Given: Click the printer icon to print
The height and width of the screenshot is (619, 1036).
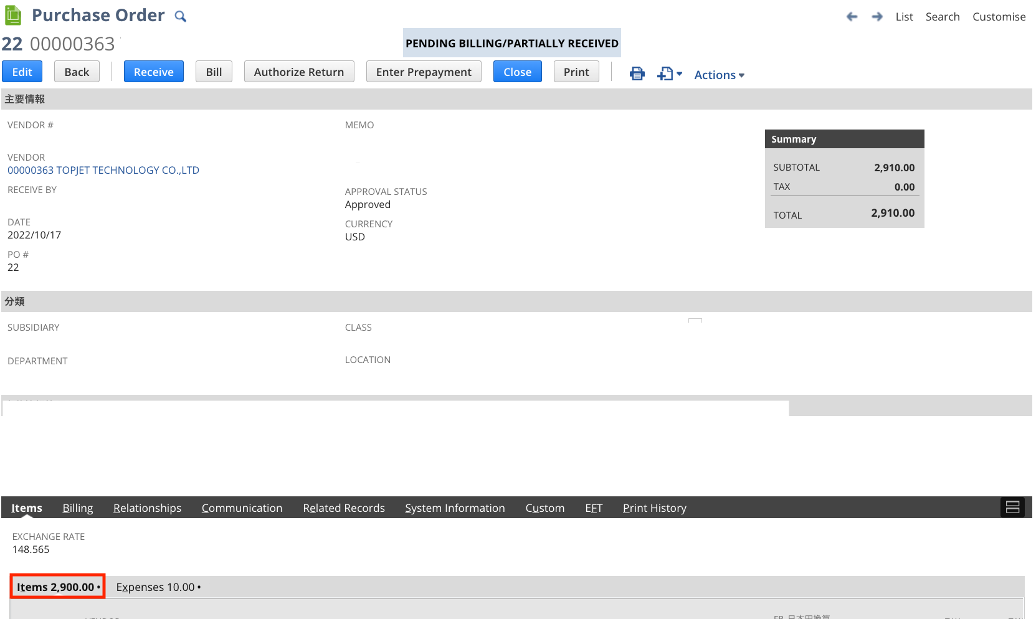Looking at the screenshot, I should tap(637, 73).
